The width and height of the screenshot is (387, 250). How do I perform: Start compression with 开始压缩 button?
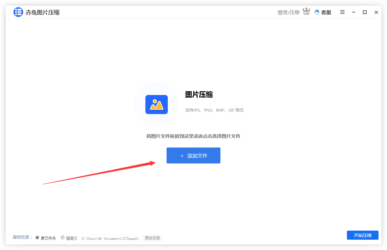coord(363,235)
